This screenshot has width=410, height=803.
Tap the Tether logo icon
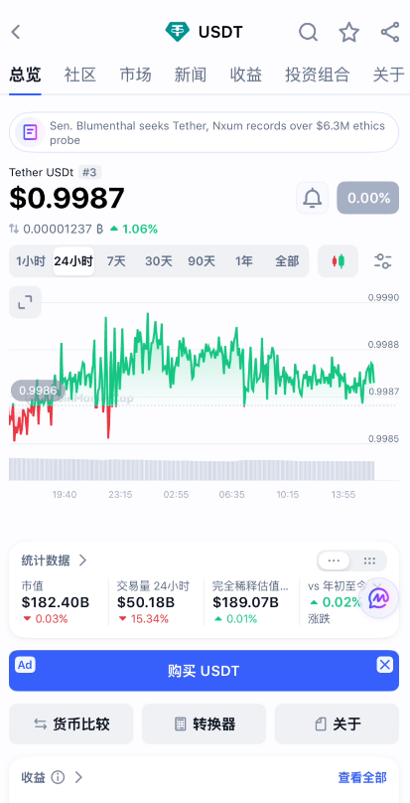(177, 32)
